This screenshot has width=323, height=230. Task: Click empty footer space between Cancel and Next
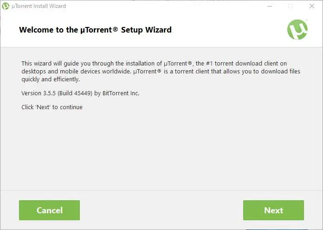tap(161, 210)
